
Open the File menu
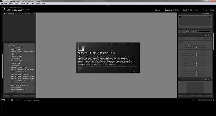(x=2, y=4)
